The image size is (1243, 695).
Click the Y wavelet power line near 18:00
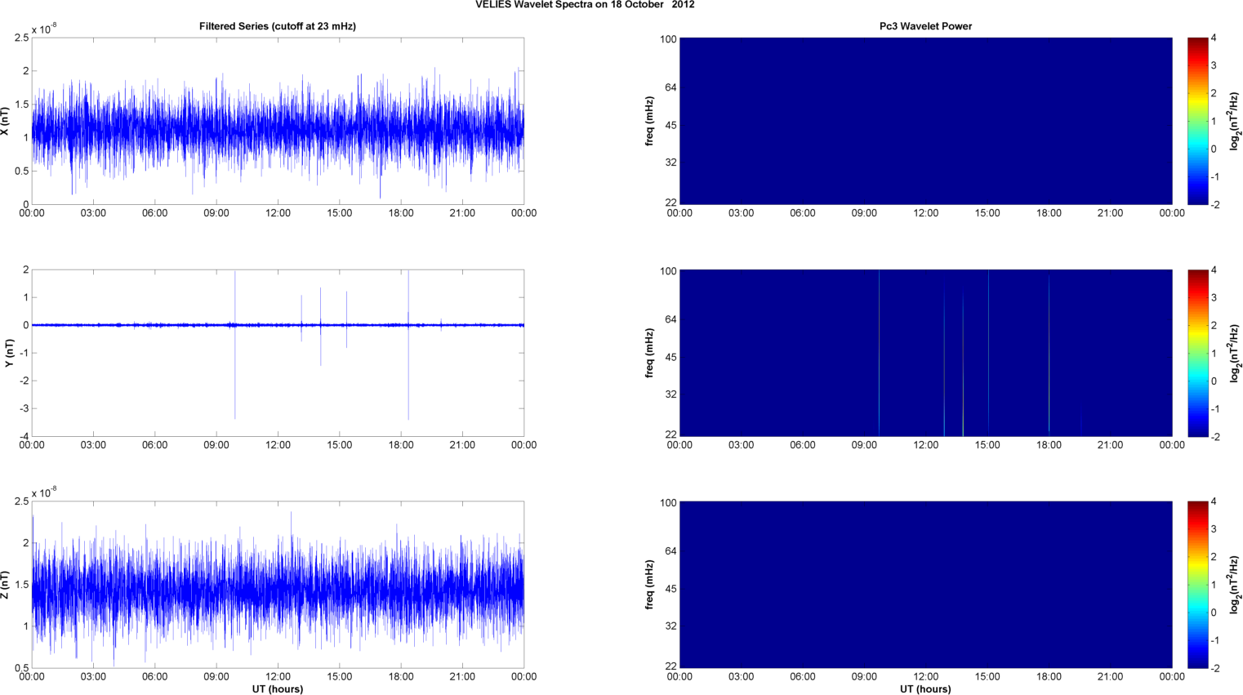(1049, 353)
